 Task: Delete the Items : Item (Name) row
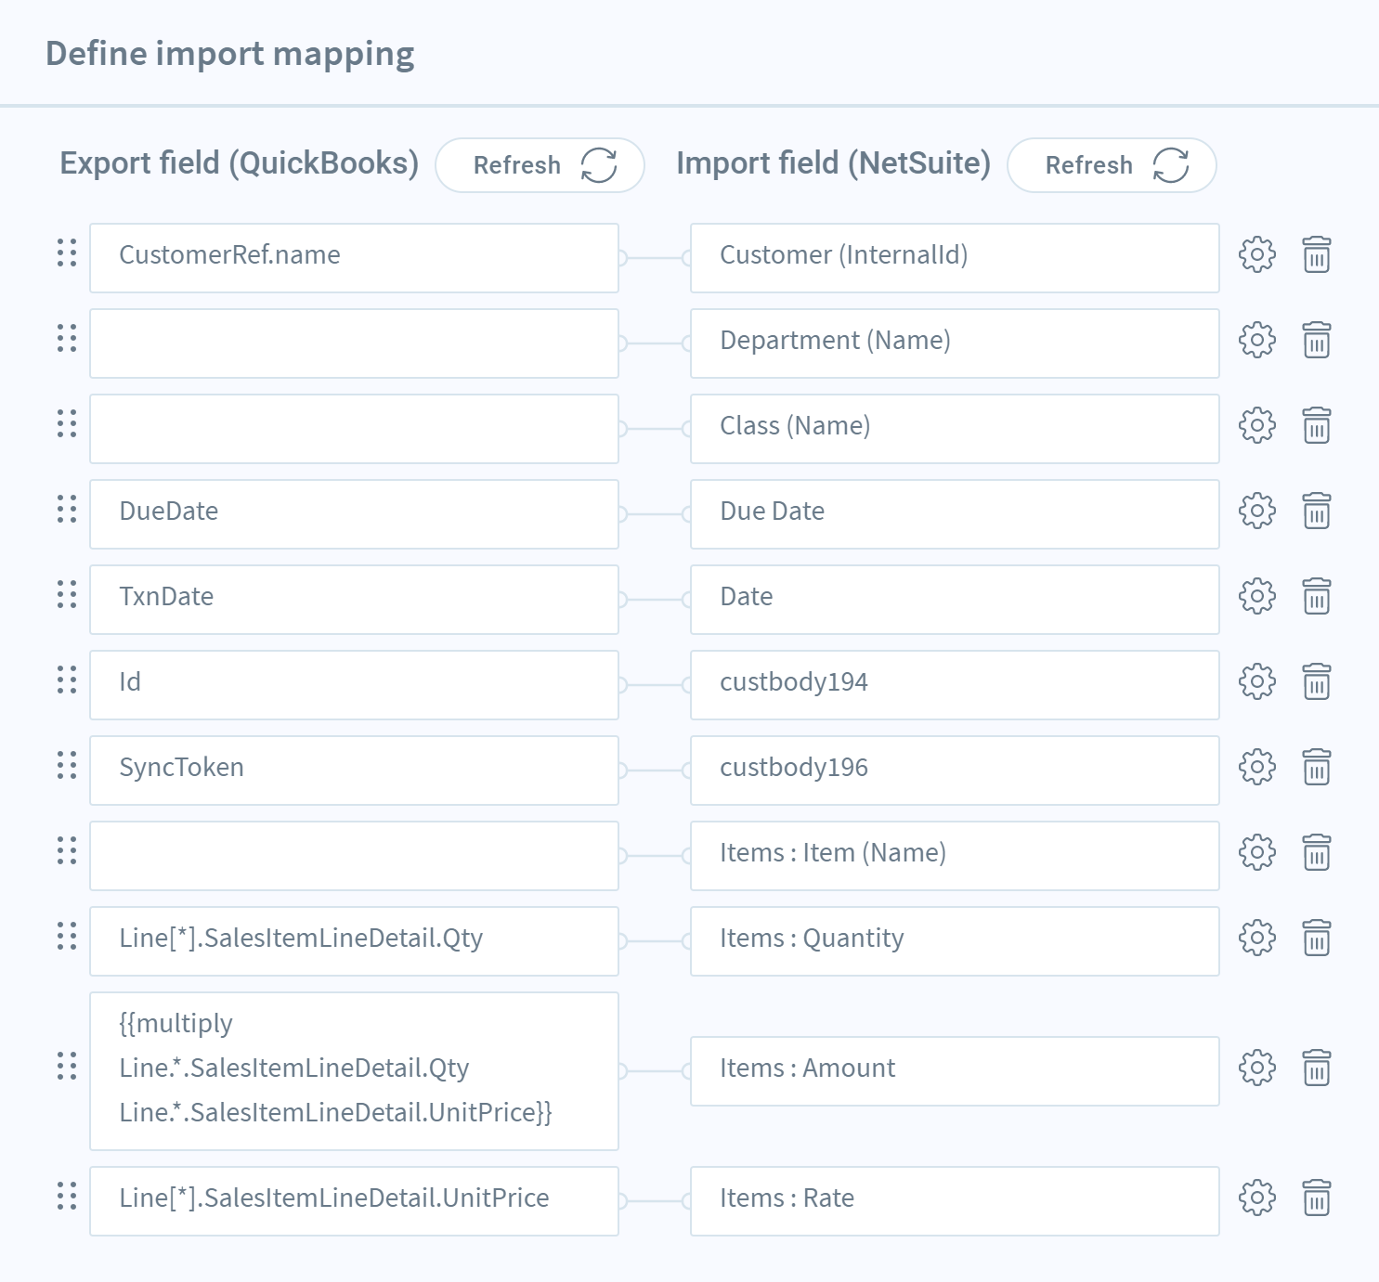point(1317,852)
